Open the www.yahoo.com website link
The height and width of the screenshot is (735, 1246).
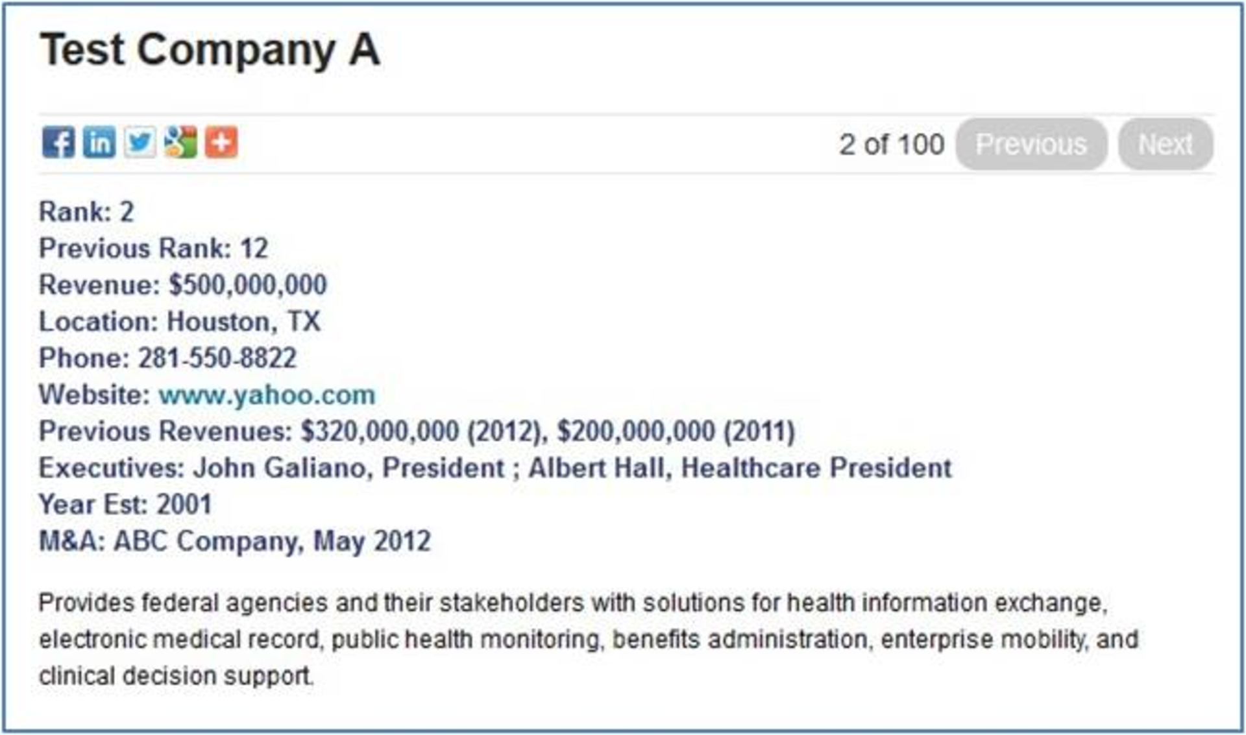click(x=267, y=395)
